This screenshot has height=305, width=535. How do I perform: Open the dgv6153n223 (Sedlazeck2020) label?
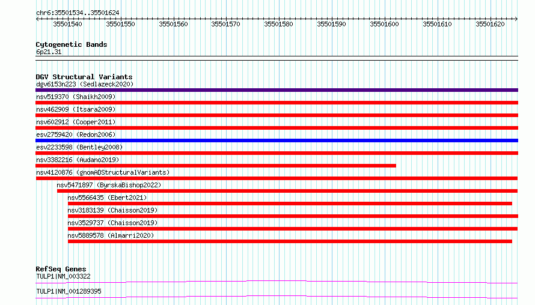pos(85,84)
